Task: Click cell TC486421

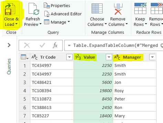Action: point(52,82)
